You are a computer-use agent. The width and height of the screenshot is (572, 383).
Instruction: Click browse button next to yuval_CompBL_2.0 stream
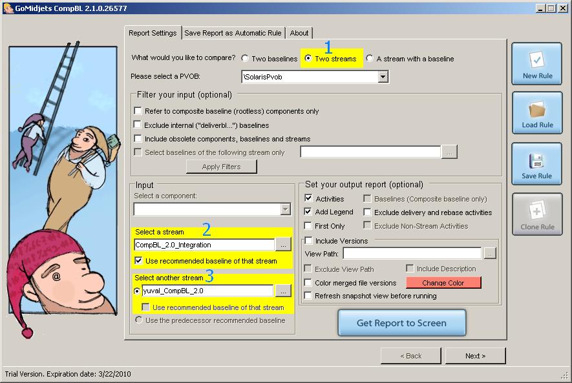pyautogui.click(x=283, y=291)
